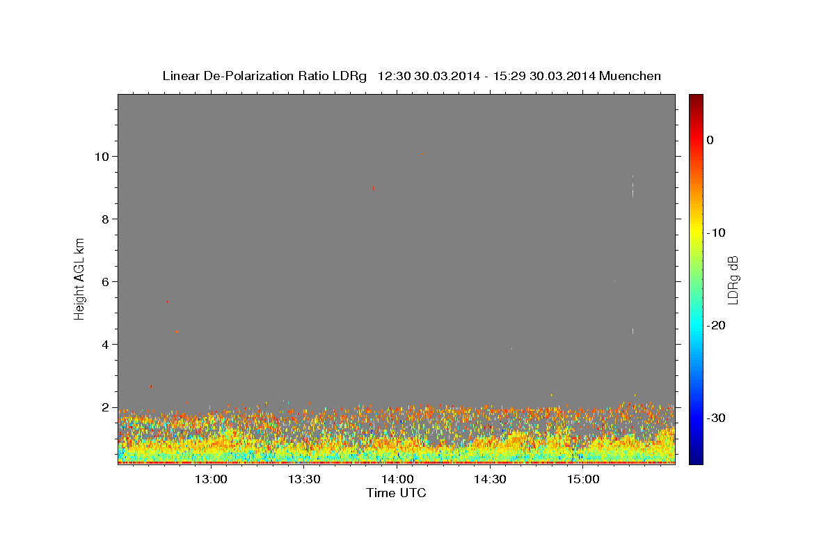The height and width of the screenshot is (557, 835).
Task: Click the '13:30' time axis label
Action: [x=303, y=480]
